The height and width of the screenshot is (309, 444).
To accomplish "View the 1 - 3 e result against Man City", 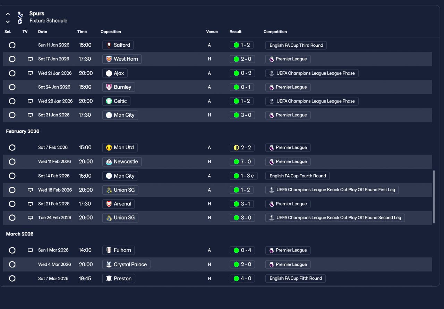I will coord(244,176).
